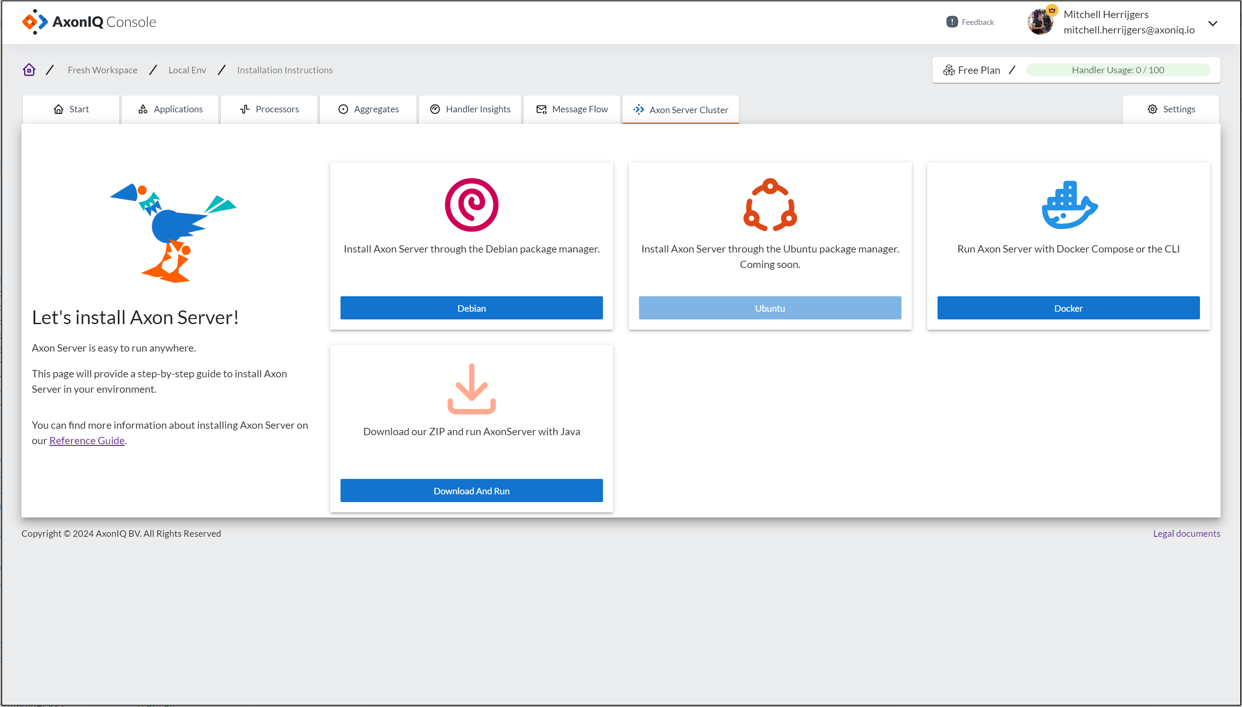Open the Start tab
The image size is (1242, 707).
click(71, 109)
